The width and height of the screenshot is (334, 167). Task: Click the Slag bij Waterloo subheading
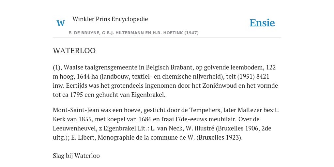(x=76, y=156)
